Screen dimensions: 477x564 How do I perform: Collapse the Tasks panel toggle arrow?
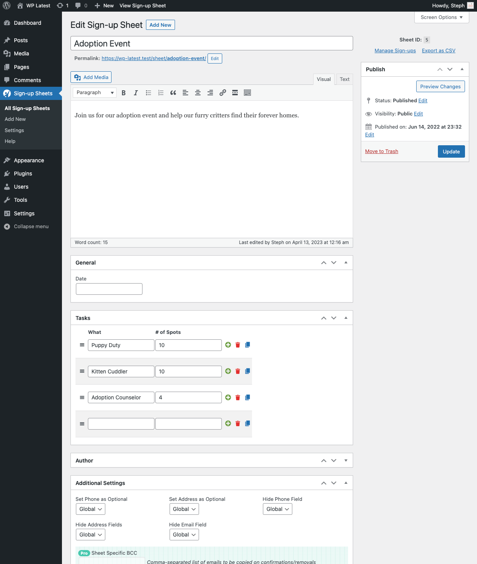[346, 318]
